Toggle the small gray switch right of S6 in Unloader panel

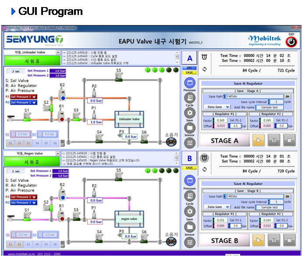[62, 143]
